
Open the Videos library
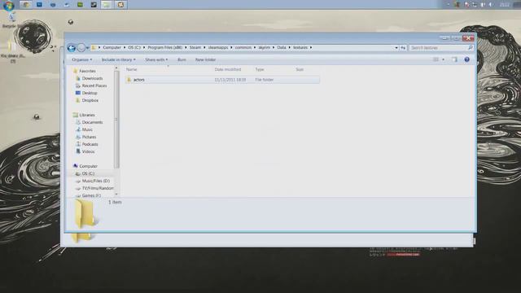[89, 151]
